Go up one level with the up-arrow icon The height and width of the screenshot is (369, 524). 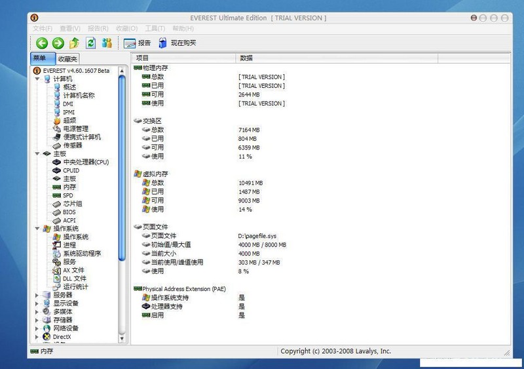click(x=74, y=43)
